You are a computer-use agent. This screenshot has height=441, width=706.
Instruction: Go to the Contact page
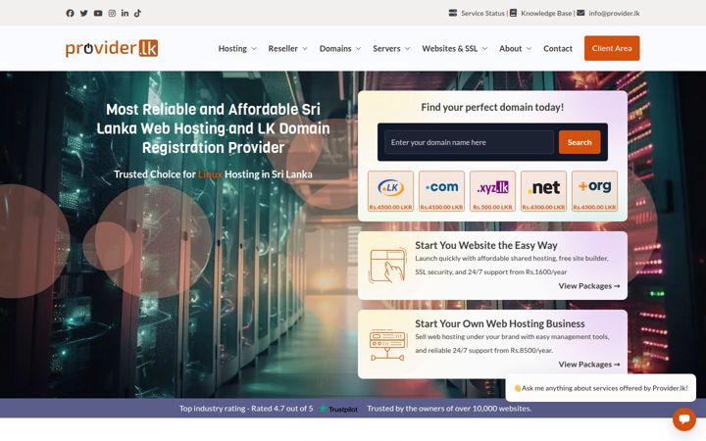coord(557,49)
